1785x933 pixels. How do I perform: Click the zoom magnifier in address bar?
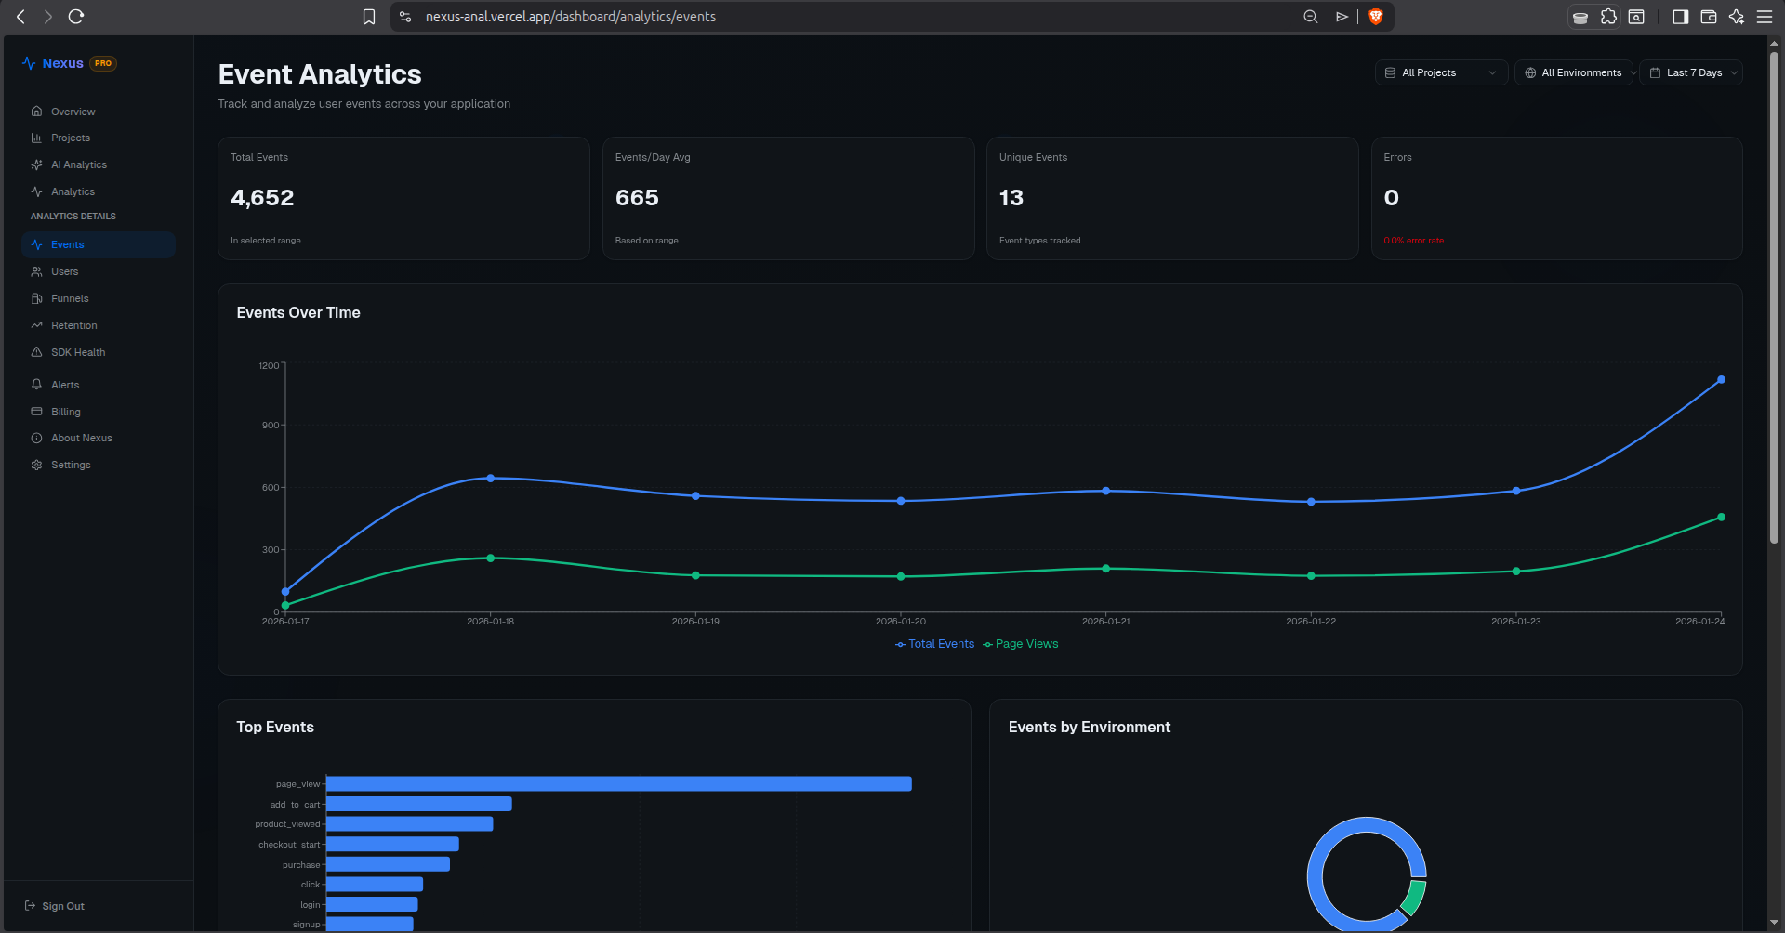1311,17
